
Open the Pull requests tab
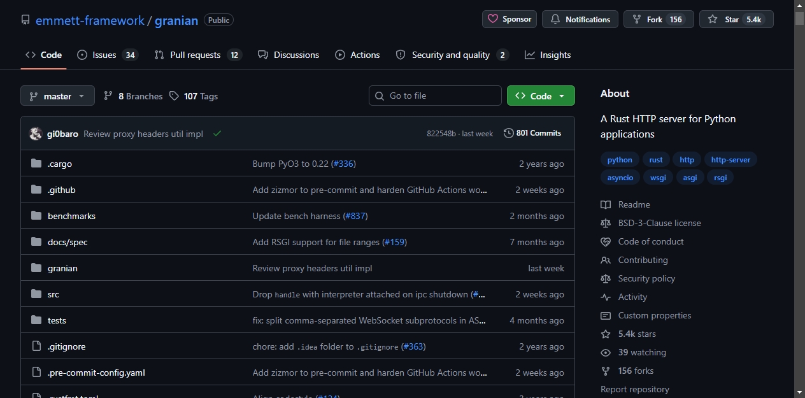pos(198,55)
